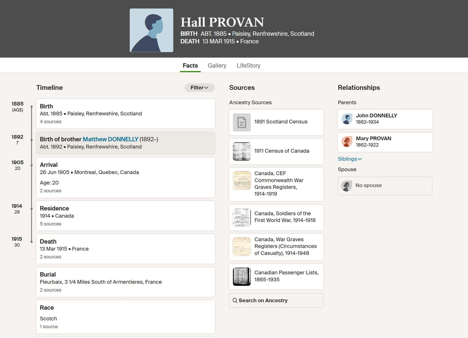Click Hall PROVAN's profile silhouette photo
The width and height of the screenshot is (468, 338).
coord(151,30)
